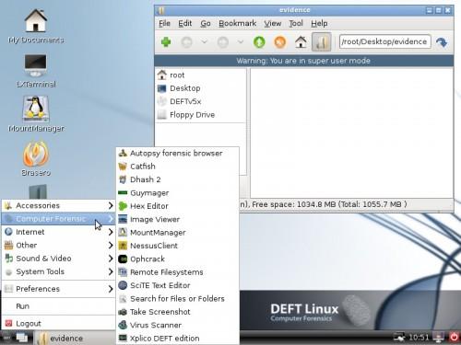Viewport: 461px width, 345px height.
Task: Launch Catfish from Computer Forensic menu
Action: (x=178, y=167)
